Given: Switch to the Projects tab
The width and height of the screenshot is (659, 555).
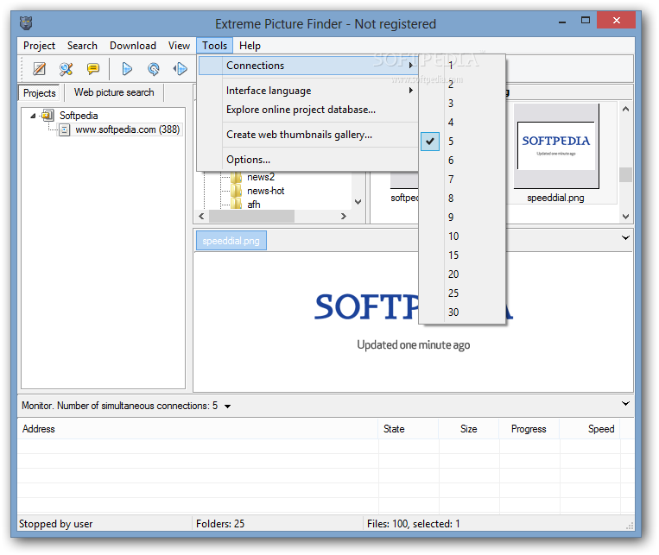Looking at the screenshot, I should [x=40, y=93].
